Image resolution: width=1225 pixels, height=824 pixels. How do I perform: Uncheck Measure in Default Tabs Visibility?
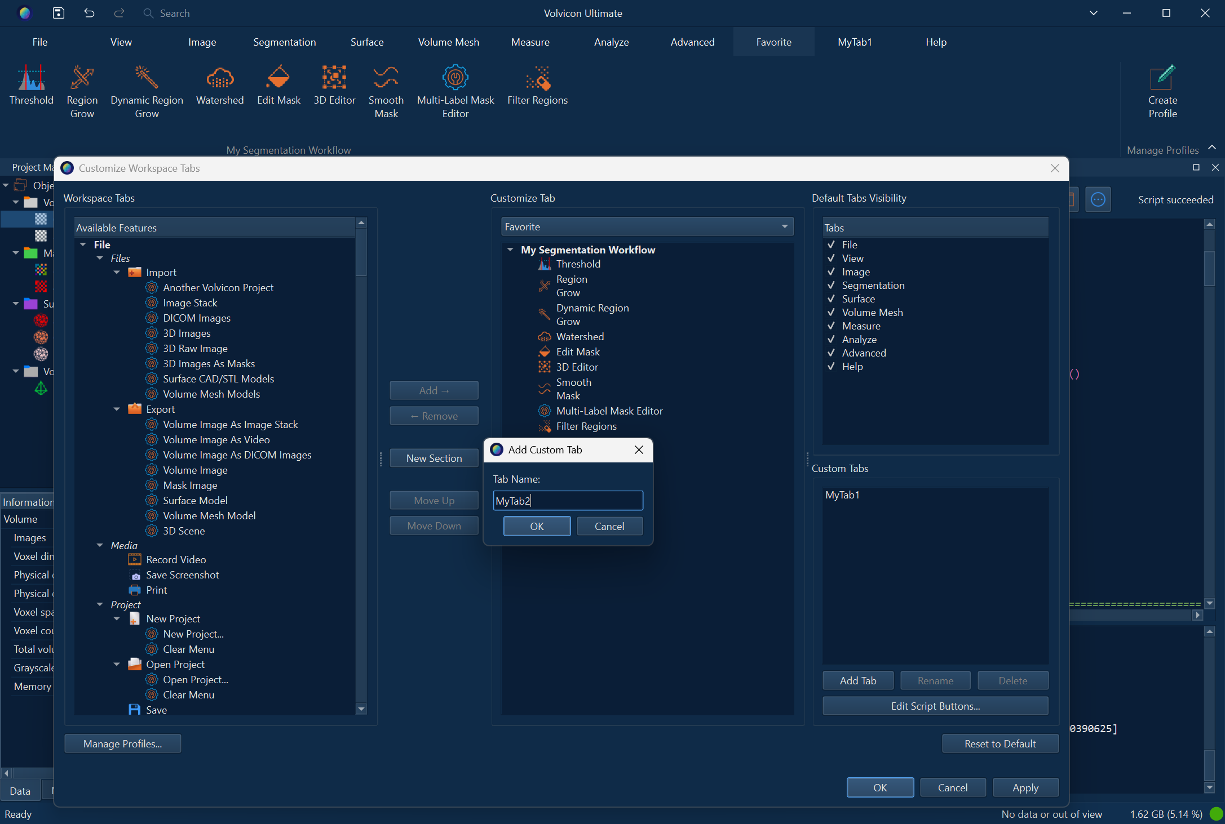click(831, 326)
